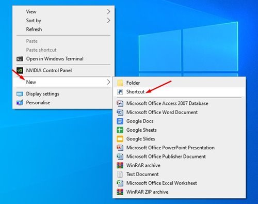This screenshot has height=204, width=258.
Task: Click the Access 2007 Database icon
Action: [x=120, y=103]
